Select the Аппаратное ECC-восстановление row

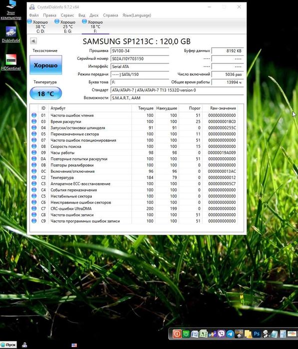(x=134, y=184)
